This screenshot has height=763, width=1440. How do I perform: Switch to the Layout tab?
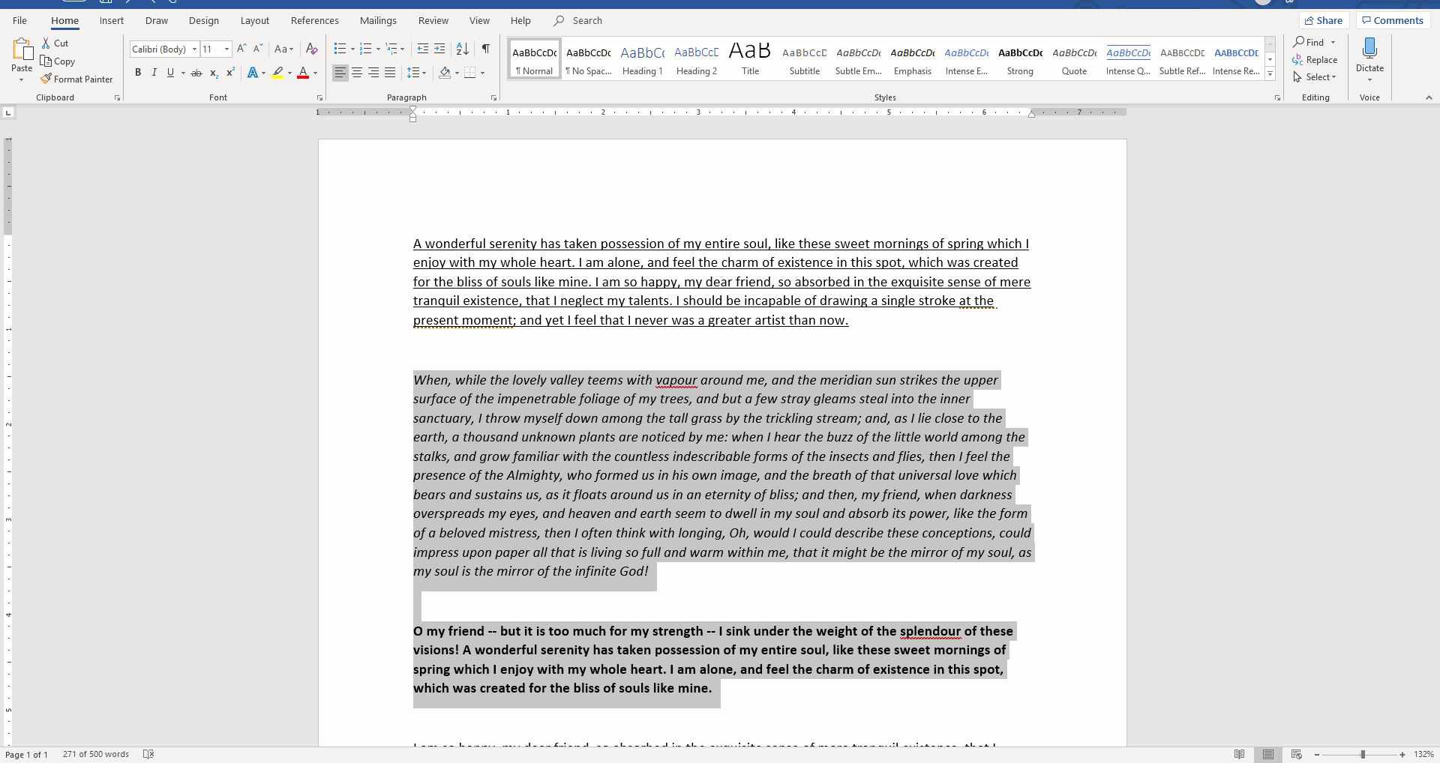click(x=255, y=20)
